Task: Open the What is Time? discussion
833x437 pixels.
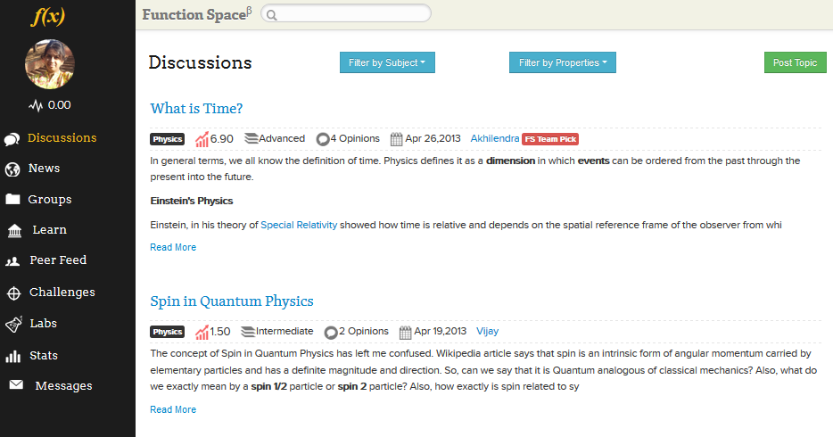Action: point(196,108)
